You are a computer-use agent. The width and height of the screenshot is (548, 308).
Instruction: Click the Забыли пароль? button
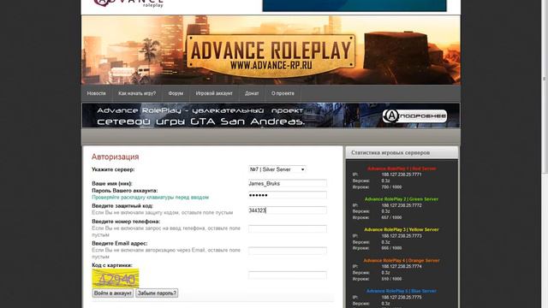click(157, 293)
